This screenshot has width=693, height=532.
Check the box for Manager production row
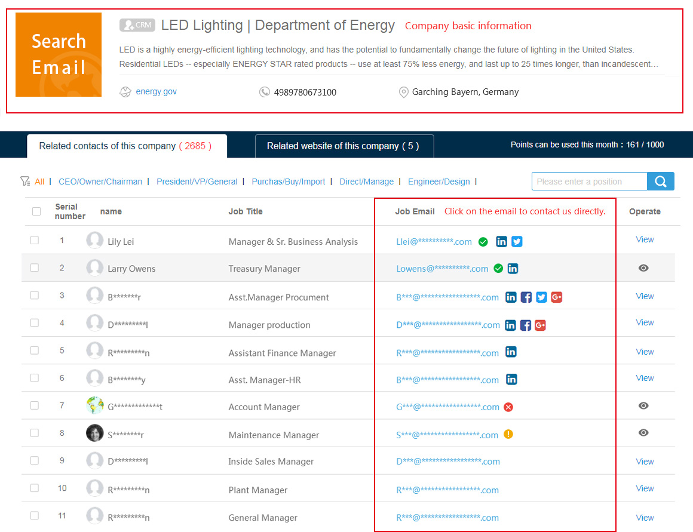tap(35, 322)
